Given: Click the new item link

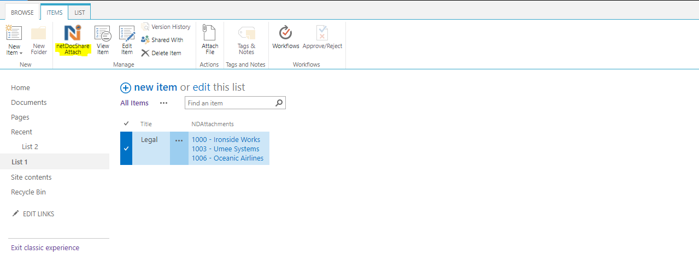Looking at the screenshot, I should [x=156, y=87].
